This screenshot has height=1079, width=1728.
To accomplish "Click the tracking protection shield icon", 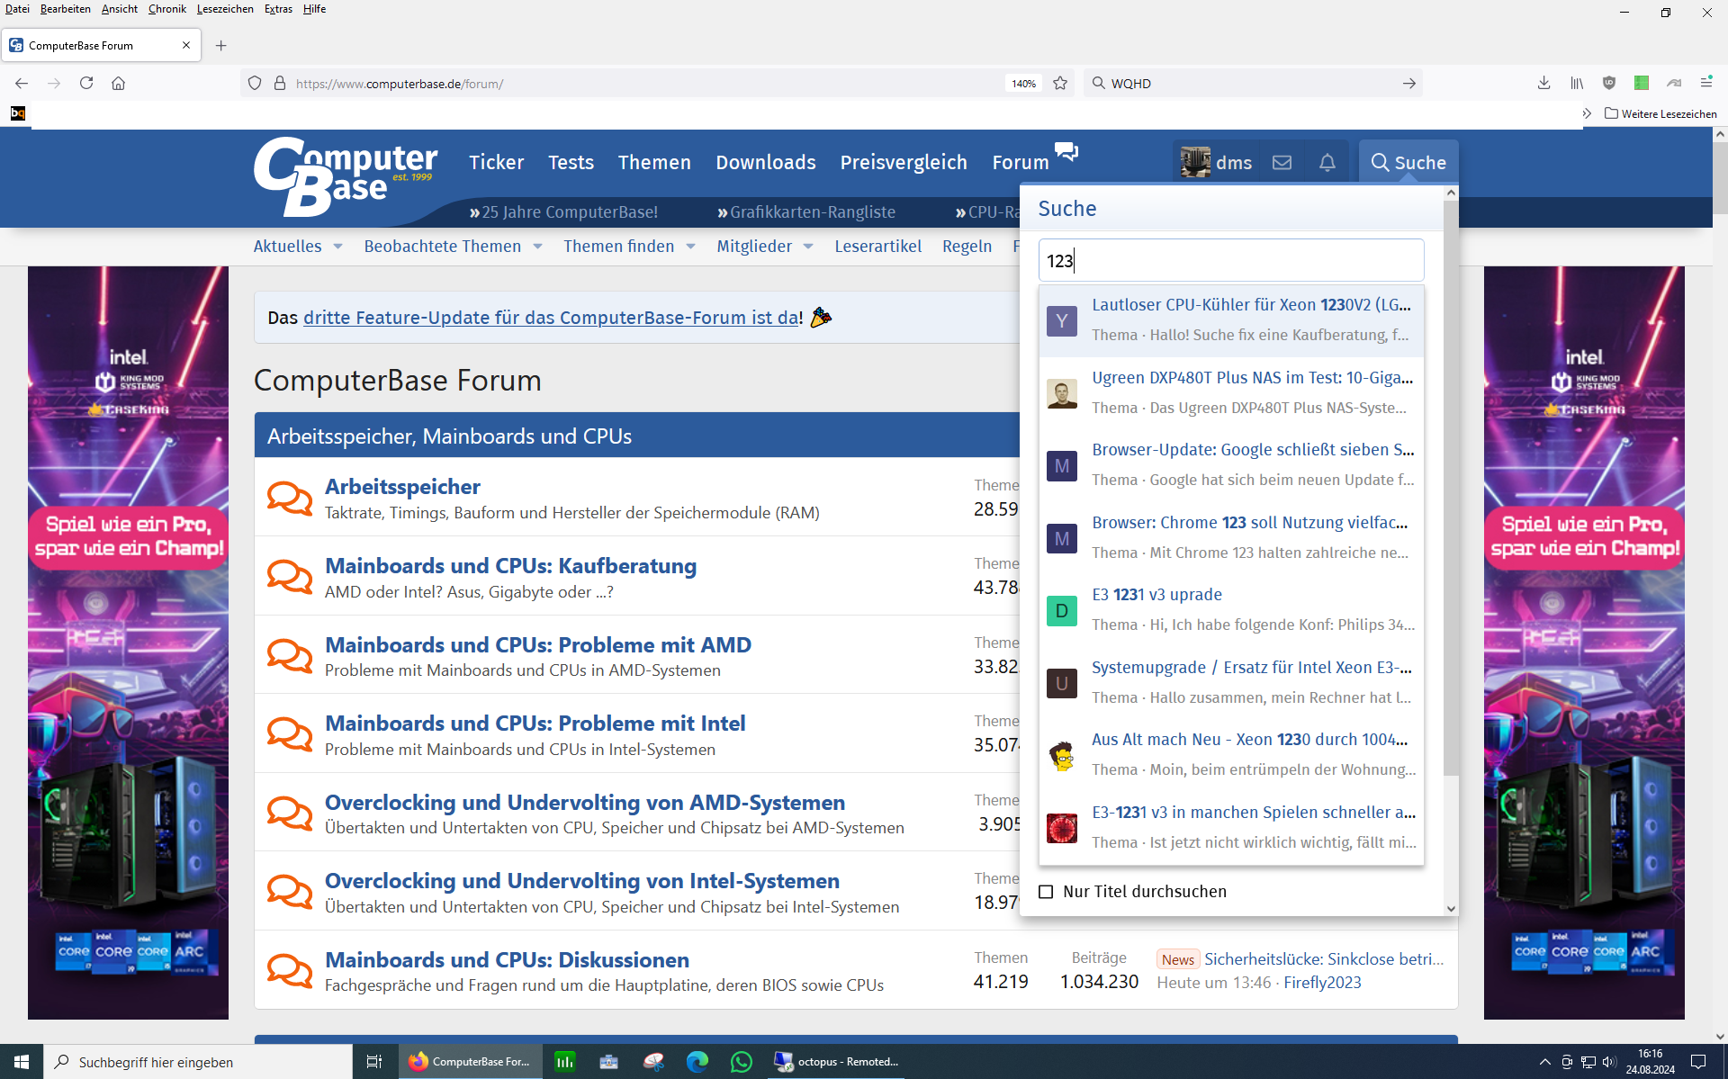I will point(255,84).
